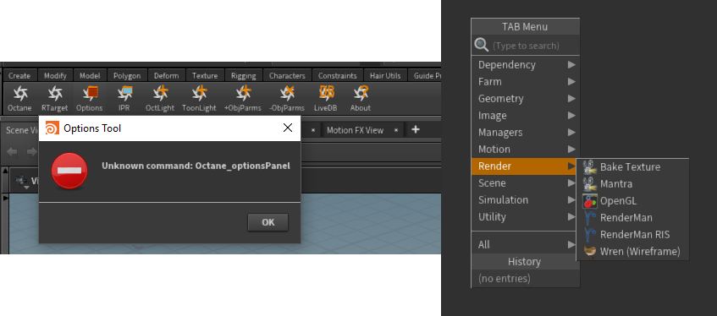
Task: Switch to the Polygon shelf tab
Action: coord(127,76)
